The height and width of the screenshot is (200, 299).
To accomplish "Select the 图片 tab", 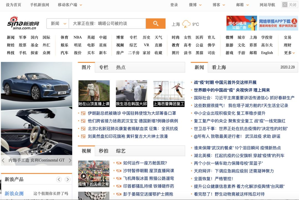I will click(x=86, y=67).
